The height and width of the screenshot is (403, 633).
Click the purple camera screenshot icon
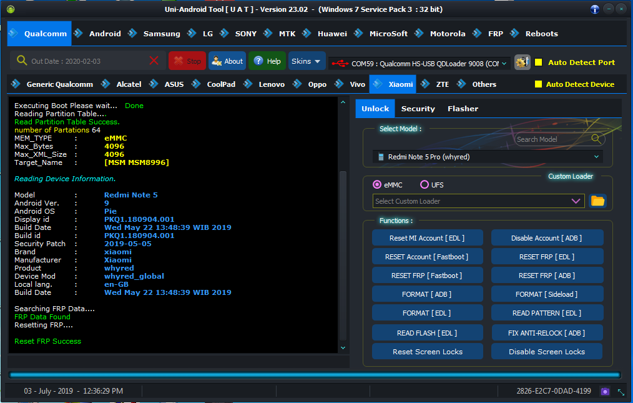[x=605, y=391]
